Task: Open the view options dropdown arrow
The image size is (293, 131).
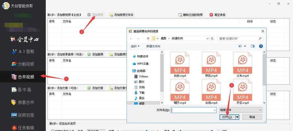Action: 245,46
